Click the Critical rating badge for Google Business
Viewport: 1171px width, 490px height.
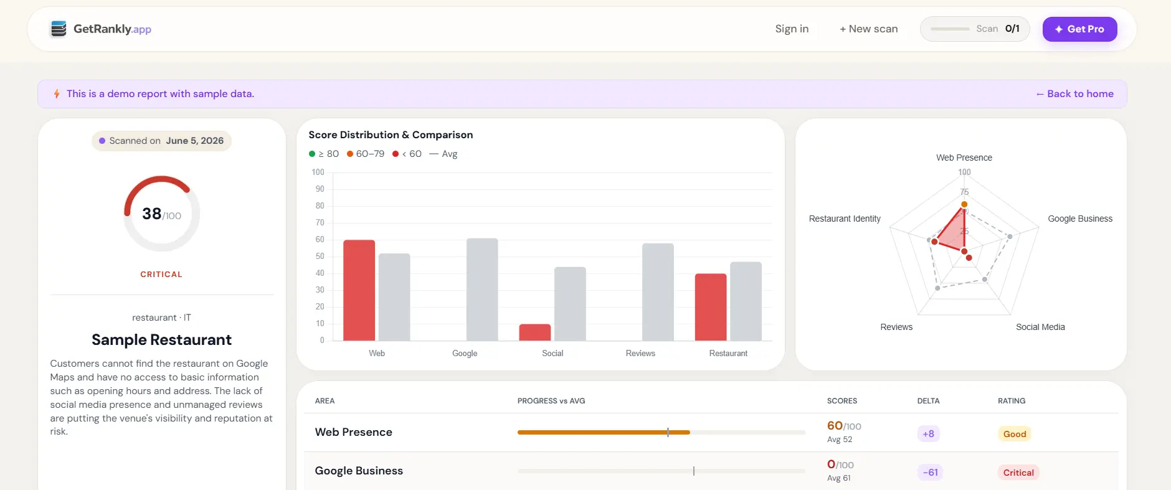click(x=1018, y=473)
